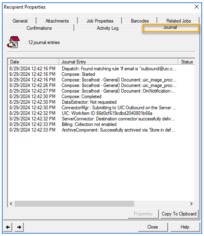This screenshot has width=204, height=236.
Task: Switch to the Attachments tab
Action: [57, 21]
